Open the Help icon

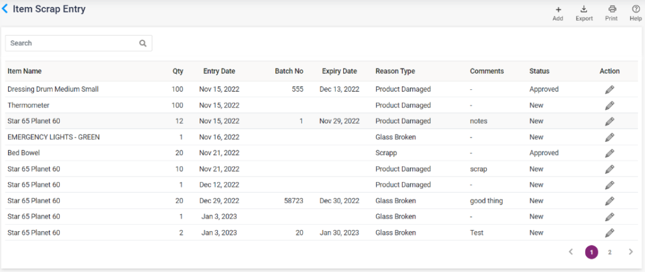[x=636, y=13]
